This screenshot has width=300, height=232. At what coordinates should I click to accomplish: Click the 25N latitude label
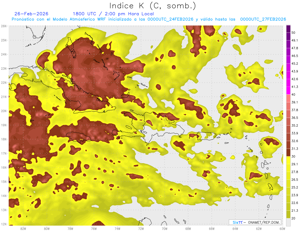click(3, 40)
